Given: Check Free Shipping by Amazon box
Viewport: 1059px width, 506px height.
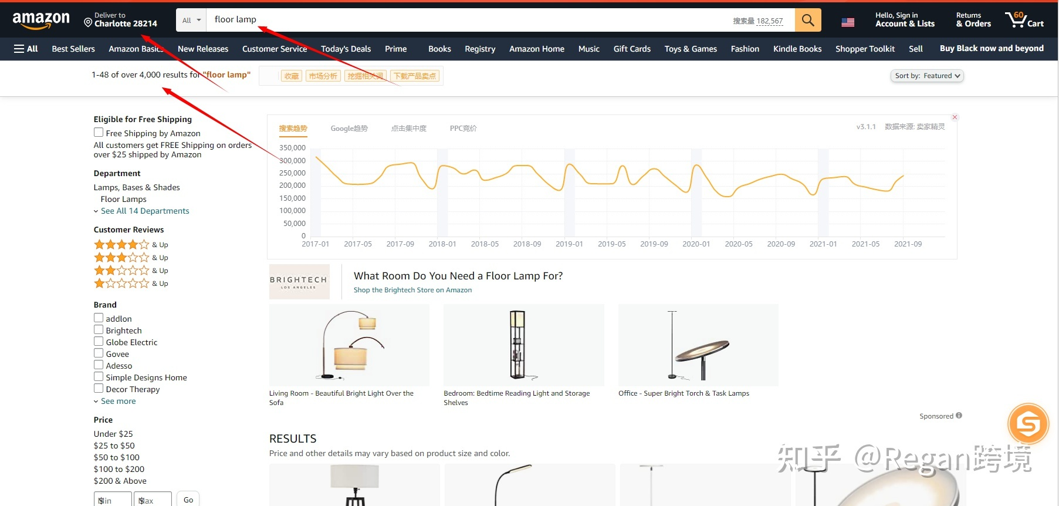Looking at the screenshot, I should pos(99,133).
